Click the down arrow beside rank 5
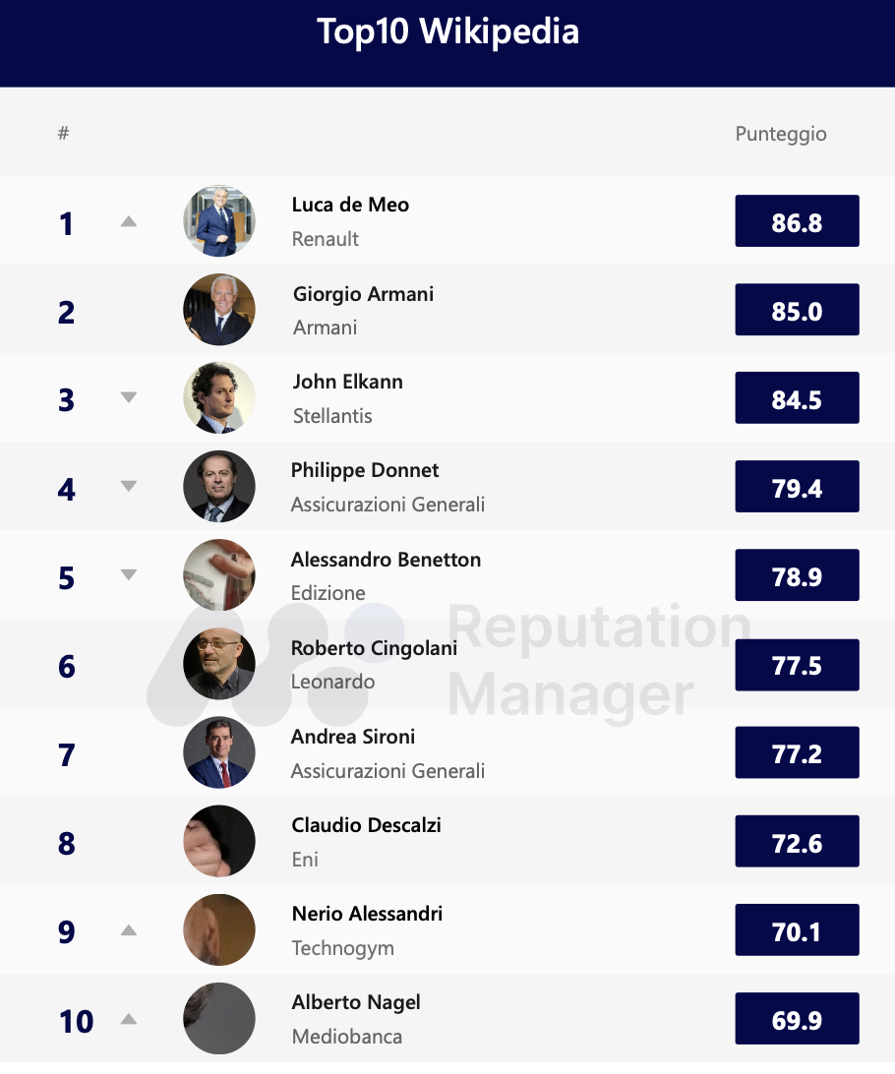The image size is (895, 1074). point(128,574)
